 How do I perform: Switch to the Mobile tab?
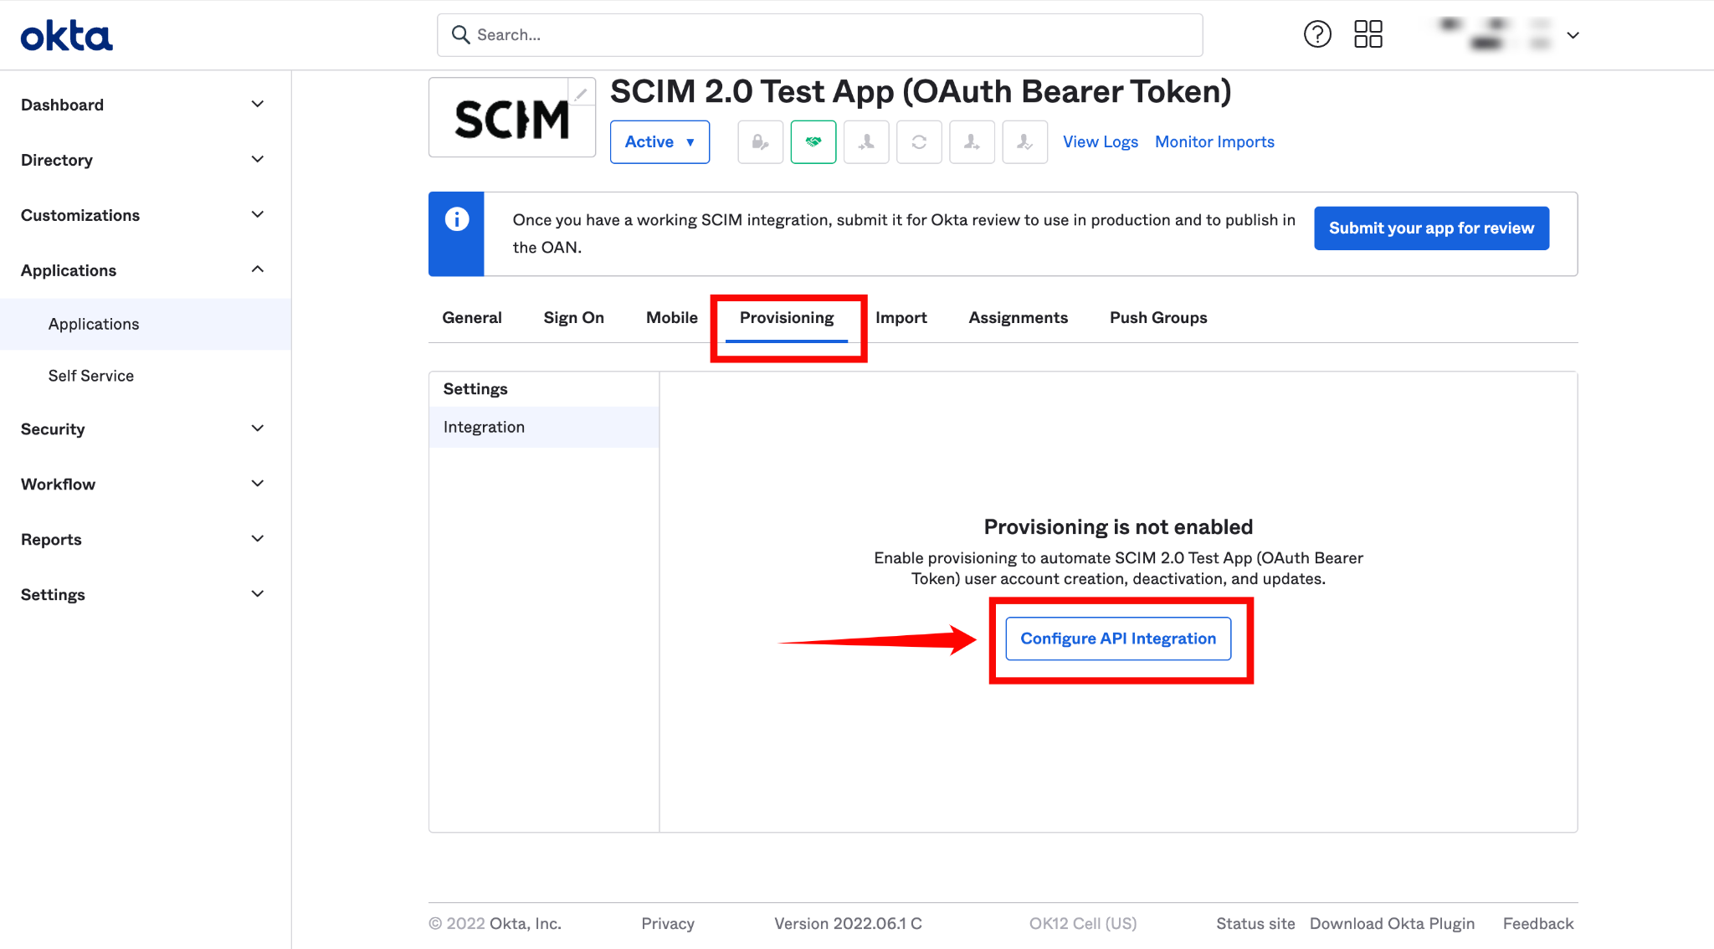671,318
